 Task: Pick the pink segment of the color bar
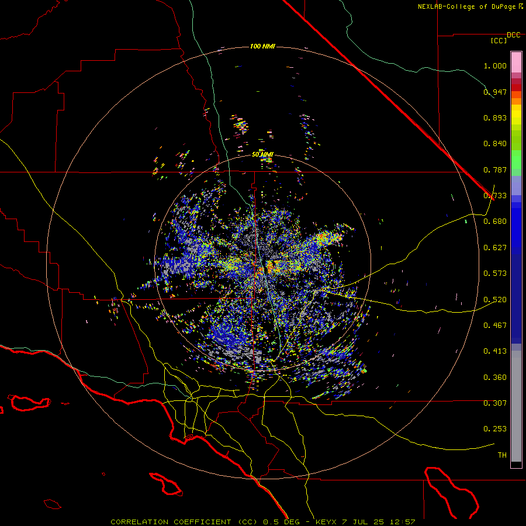coord(516,62)
